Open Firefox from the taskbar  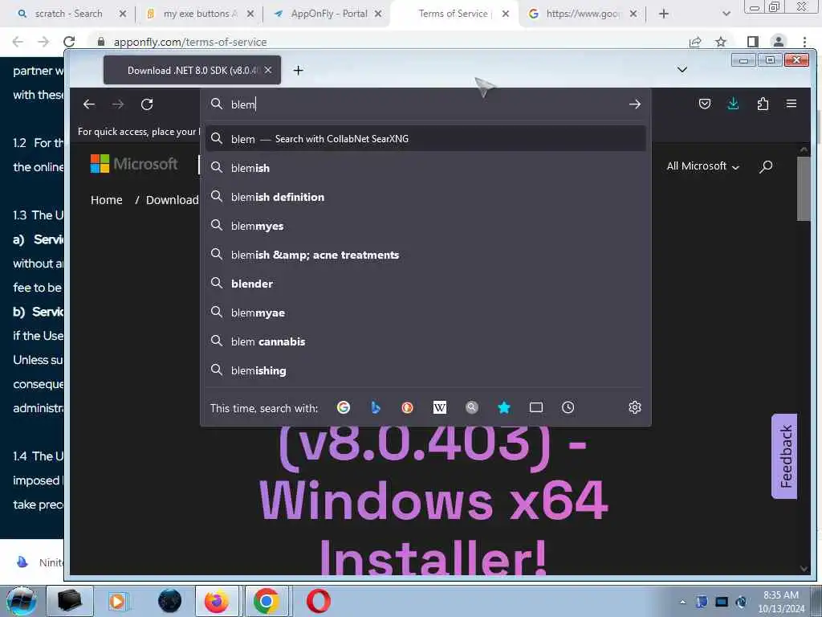[x=217, y=601]
